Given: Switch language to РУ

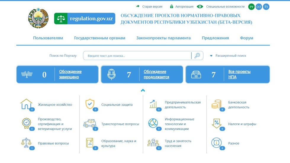Looking at the screenshot, I should pyautogui.click(x=251, y=7).
